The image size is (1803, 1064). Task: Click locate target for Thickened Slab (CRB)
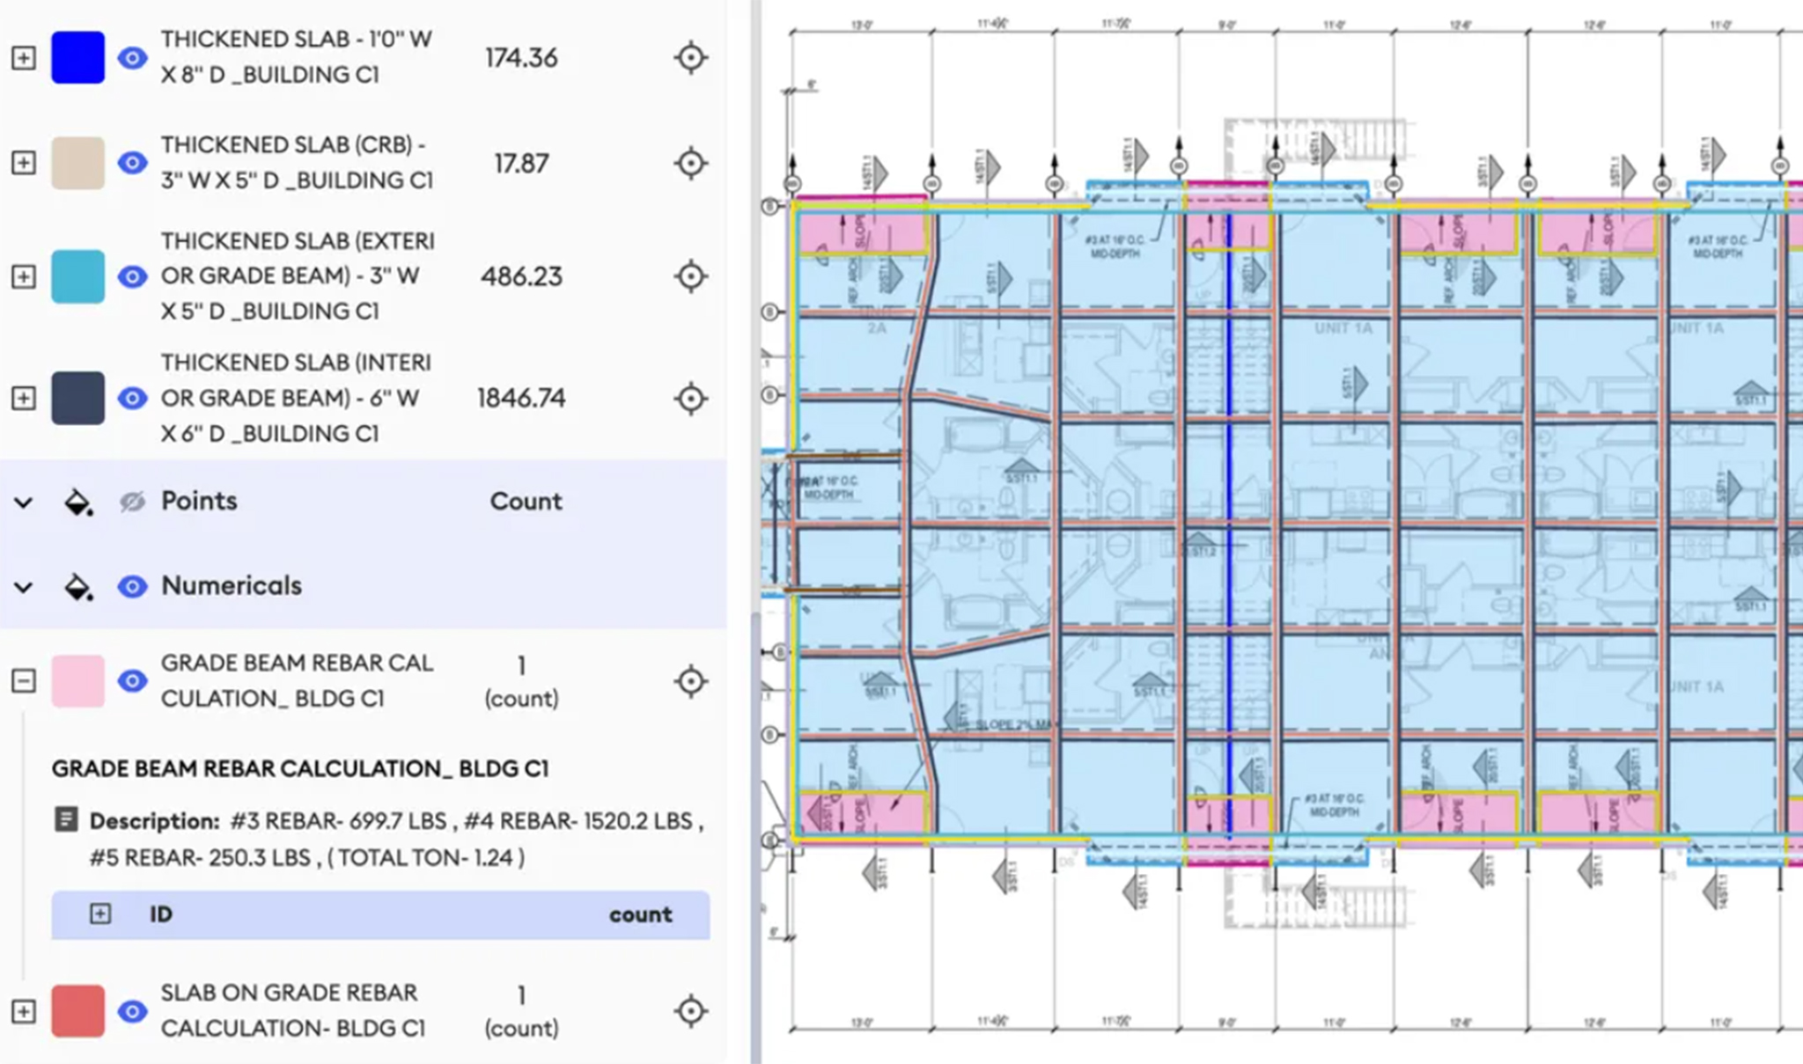[691, 164]
